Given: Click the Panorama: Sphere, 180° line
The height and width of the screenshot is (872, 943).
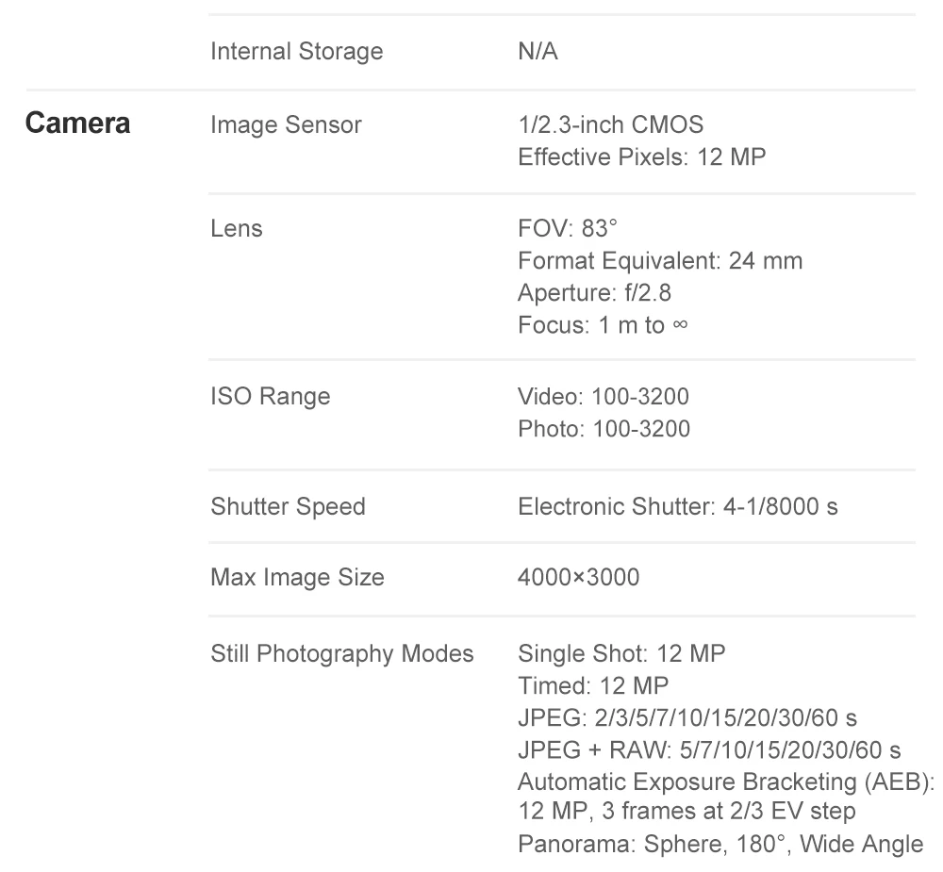Looking at the screenshot, I should pos(720,845).
